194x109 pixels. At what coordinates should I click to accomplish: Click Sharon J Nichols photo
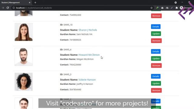[x=24, y=32]
